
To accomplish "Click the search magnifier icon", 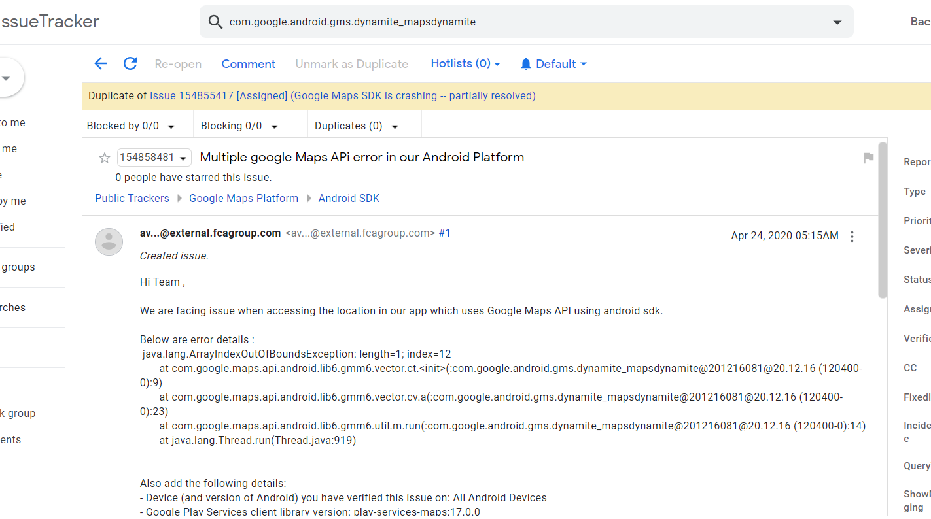I will [215, 22].
